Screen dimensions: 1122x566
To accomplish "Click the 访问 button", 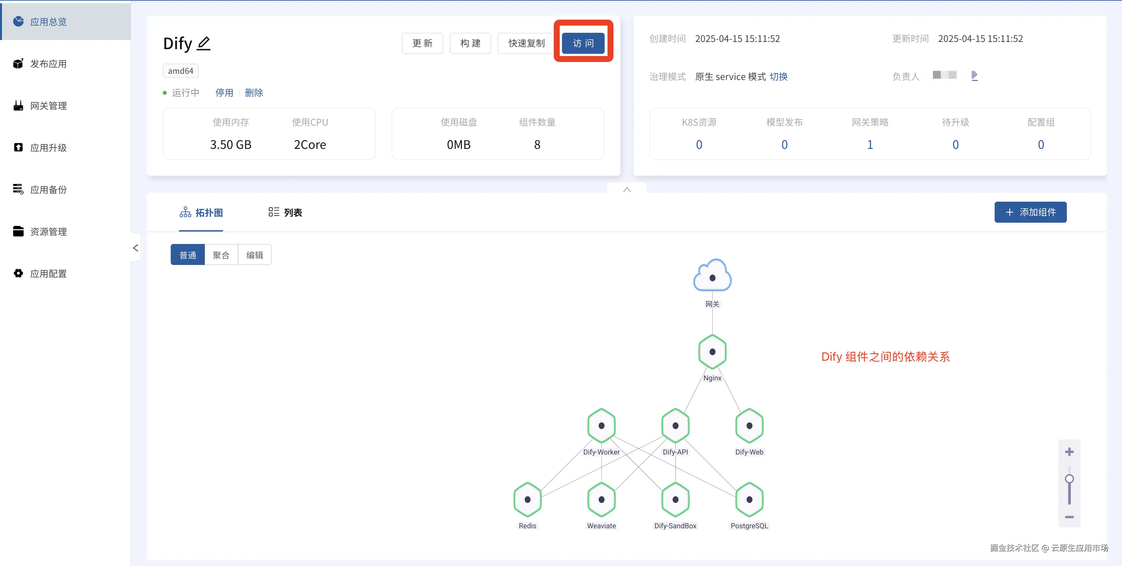I will coord(583,43).
